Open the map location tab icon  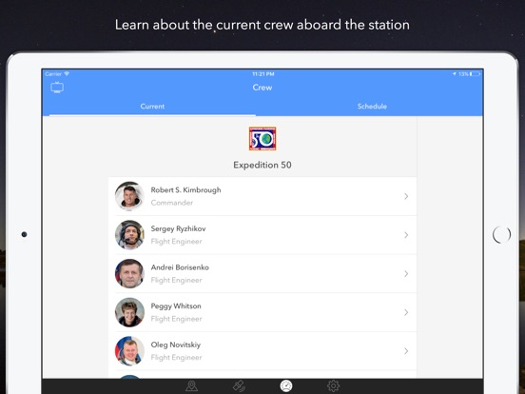[191, 386]
